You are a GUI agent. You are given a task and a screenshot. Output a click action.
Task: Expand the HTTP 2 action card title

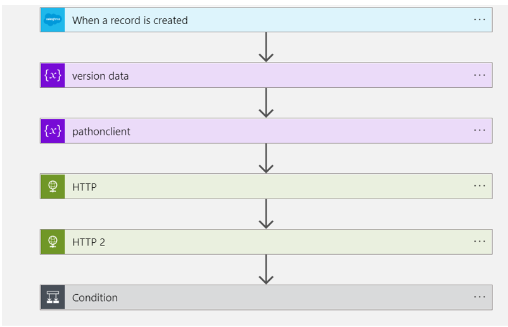[89, 242]
